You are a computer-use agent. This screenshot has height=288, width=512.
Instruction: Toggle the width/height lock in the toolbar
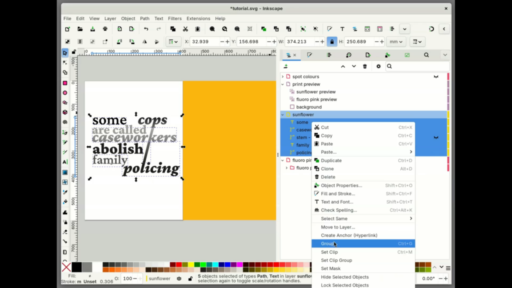(x=332, y=42)
